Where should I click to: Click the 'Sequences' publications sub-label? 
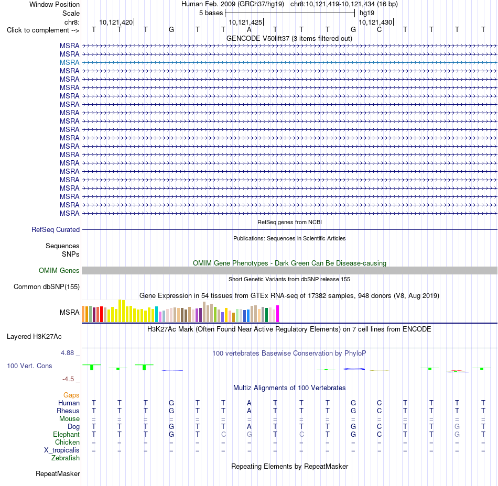(x=62, y=246)
